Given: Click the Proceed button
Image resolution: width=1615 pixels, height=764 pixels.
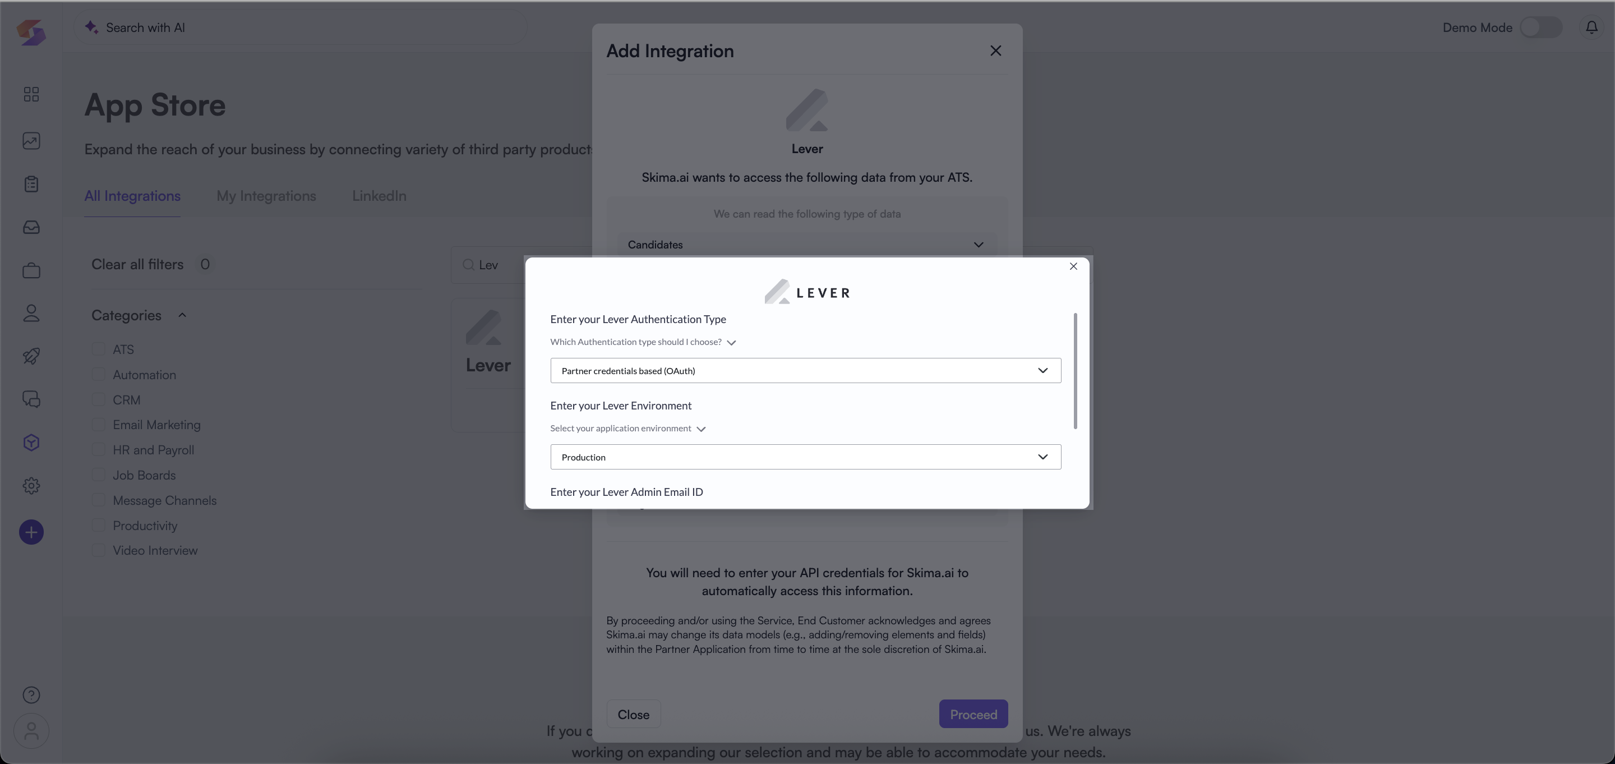Looking at the screenshot, I should (x=973, y=715).
